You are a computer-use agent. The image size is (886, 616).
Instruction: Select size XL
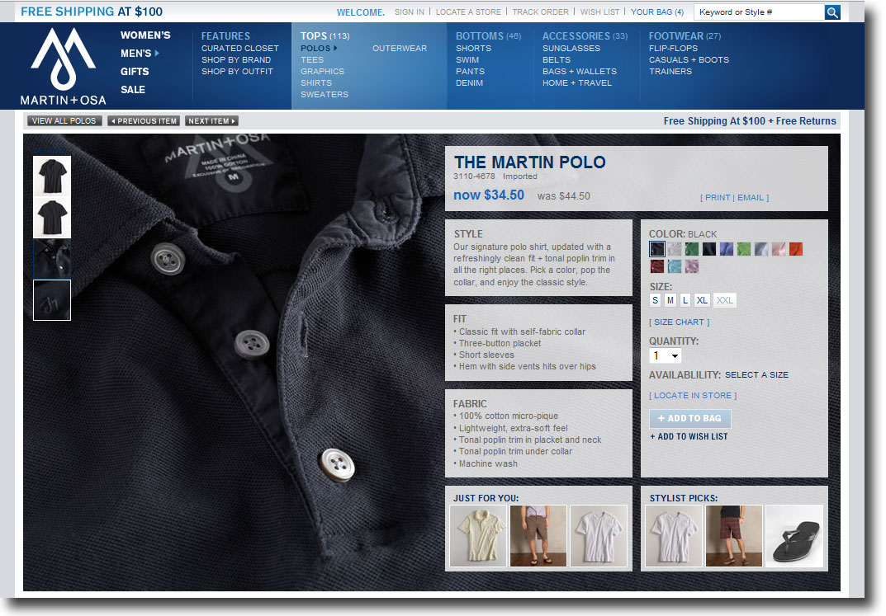[x=702, y=300]
